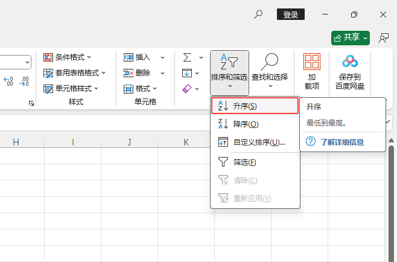The width and height of the screenshot is (397, 262).
Task: Click the Increase Decimal icon
Action: tap(9, 81)
